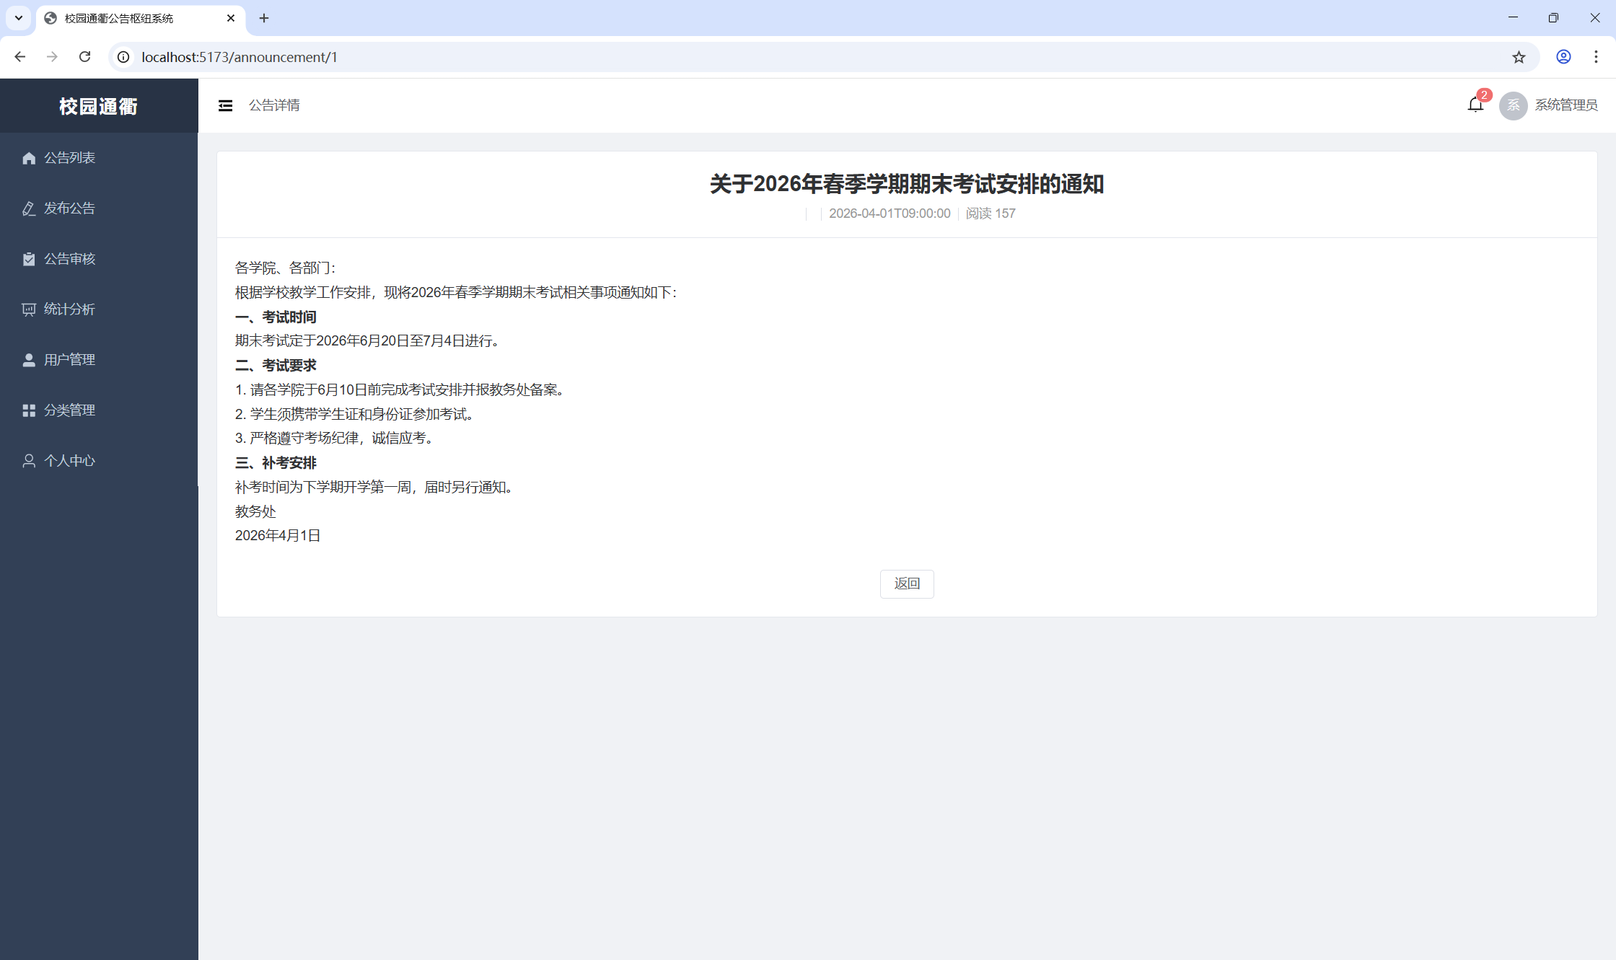Click the grid icon beside 分类管理
The image size is (1616, 960).
coord(29,410)
